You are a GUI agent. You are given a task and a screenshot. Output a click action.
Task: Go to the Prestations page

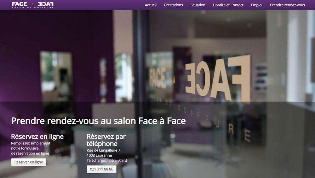click(x=173, y=5)
